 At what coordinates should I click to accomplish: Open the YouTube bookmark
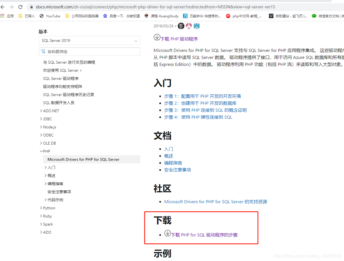50,16
